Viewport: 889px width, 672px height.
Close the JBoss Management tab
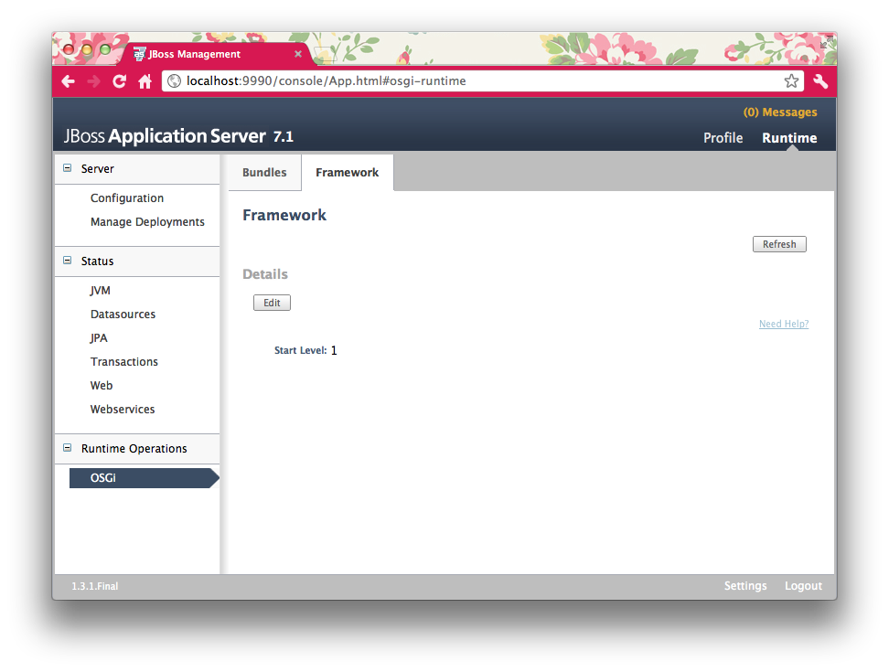click(297, 54)
